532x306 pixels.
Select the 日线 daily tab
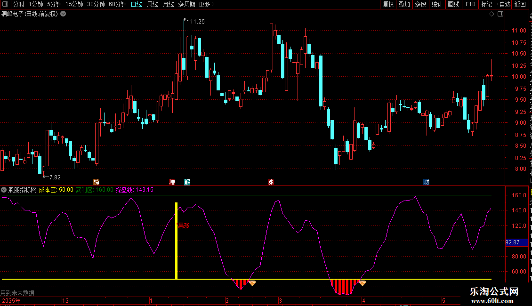[x=137, y=4]
